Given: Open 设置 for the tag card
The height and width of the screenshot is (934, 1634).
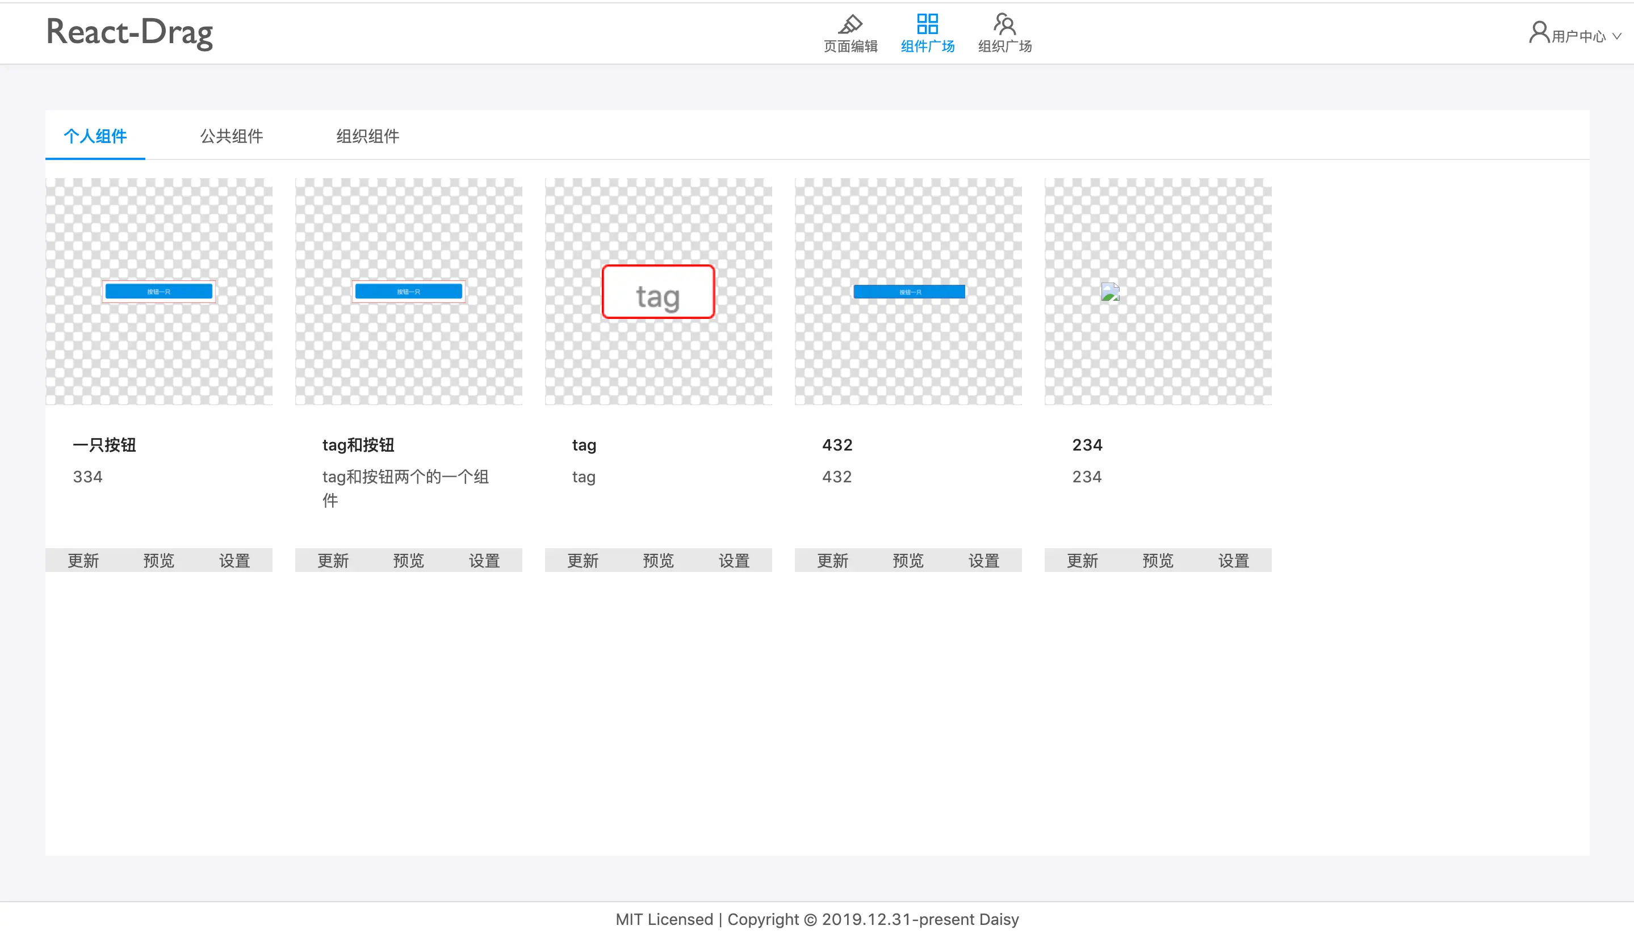Looking at the screenshot, I should (x=734, y=561).
